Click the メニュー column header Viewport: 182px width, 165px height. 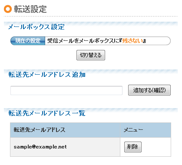click(x=146, y=130)
